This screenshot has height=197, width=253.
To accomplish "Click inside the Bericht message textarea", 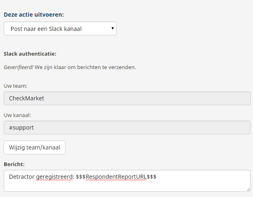I will [x=127, y=181].
